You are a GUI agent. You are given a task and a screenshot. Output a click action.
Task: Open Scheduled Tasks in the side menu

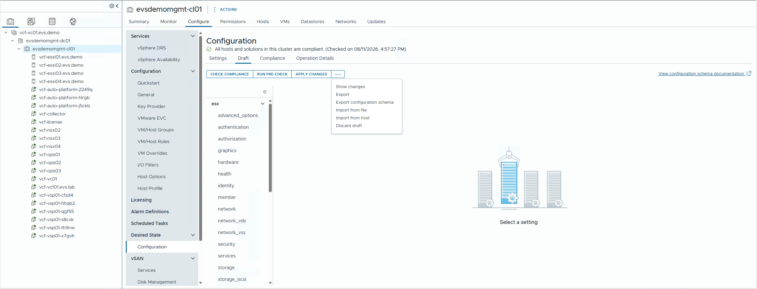click(x=149, y=223)
